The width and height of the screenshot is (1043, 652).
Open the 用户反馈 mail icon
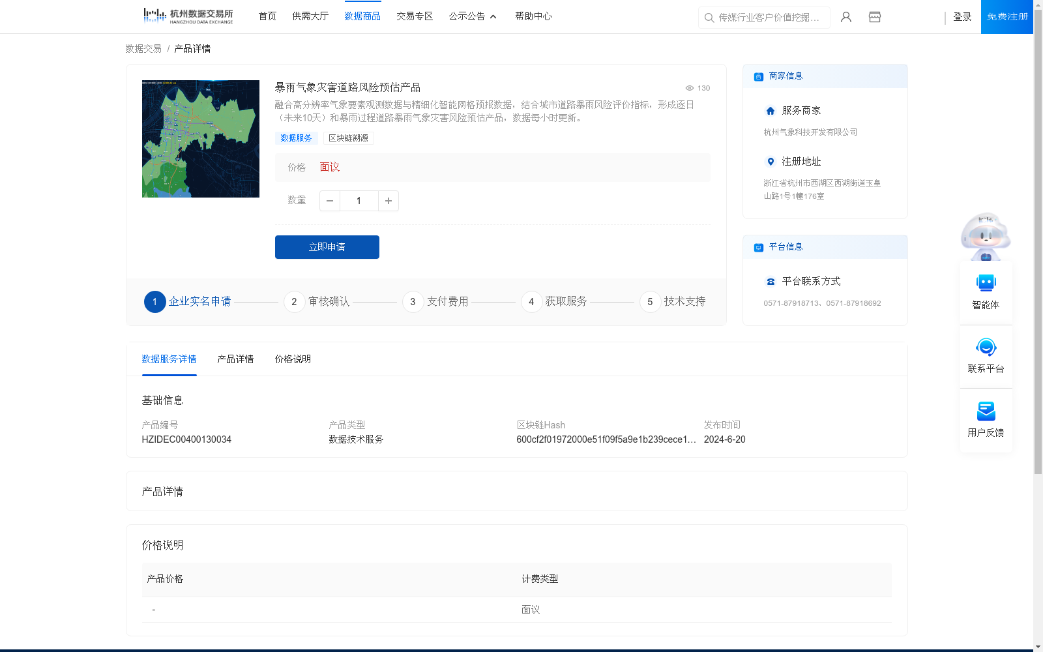[x=986, y=411]
